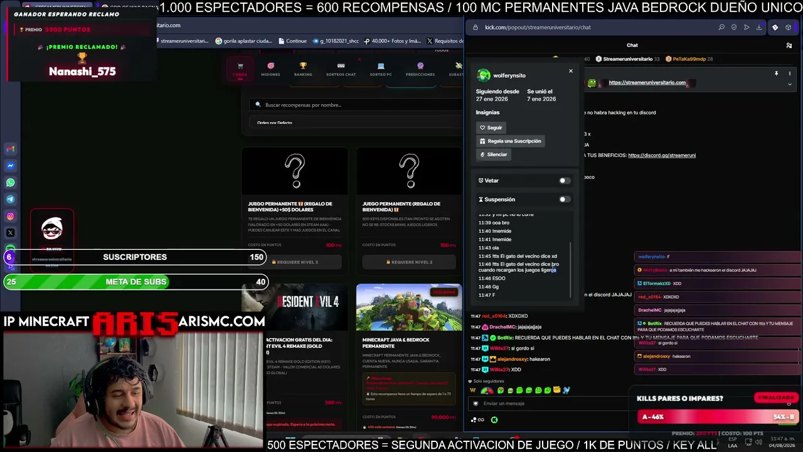The height and width of the screenshot is (452, 803).
Task: Click the yellow W emote in quick emotes
Action: (473, 390)
